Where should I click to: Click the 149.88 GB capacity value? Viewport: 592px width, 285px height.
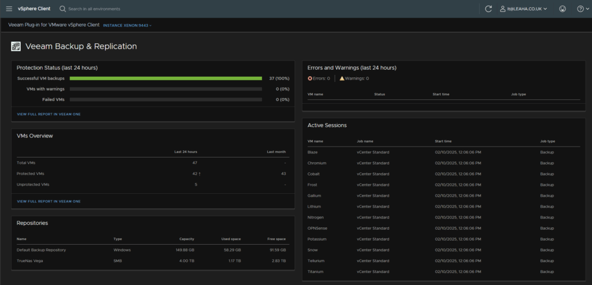pos(184,250)
